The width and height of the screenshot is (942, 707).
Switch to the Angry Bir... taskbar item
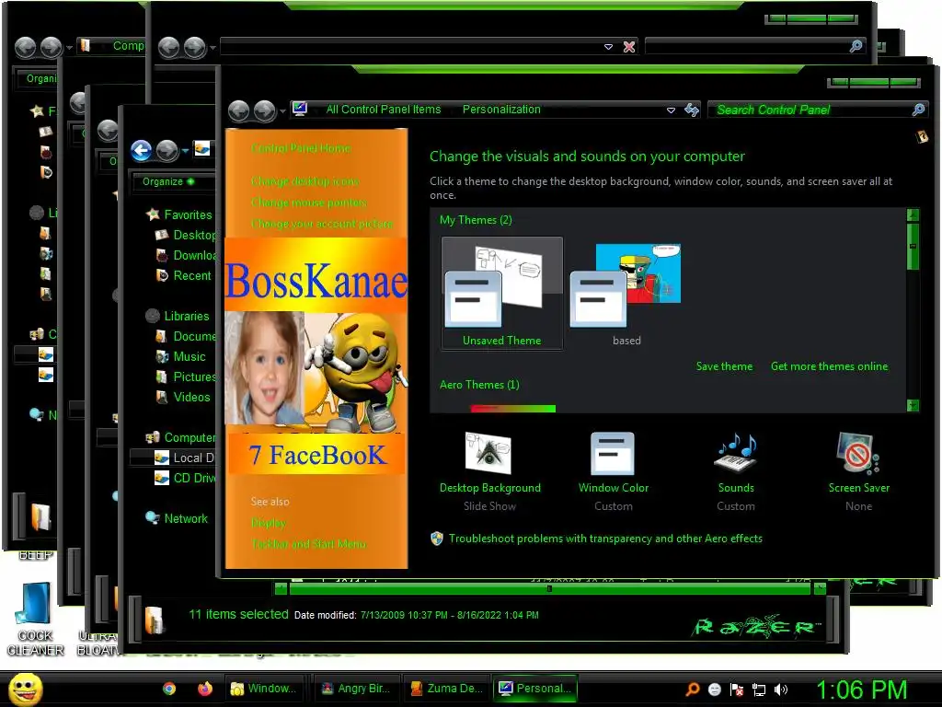coord(356,689)
